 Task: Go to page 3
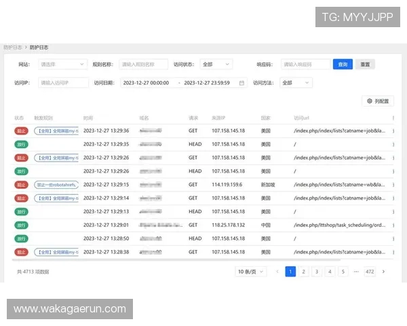point(317,272)
